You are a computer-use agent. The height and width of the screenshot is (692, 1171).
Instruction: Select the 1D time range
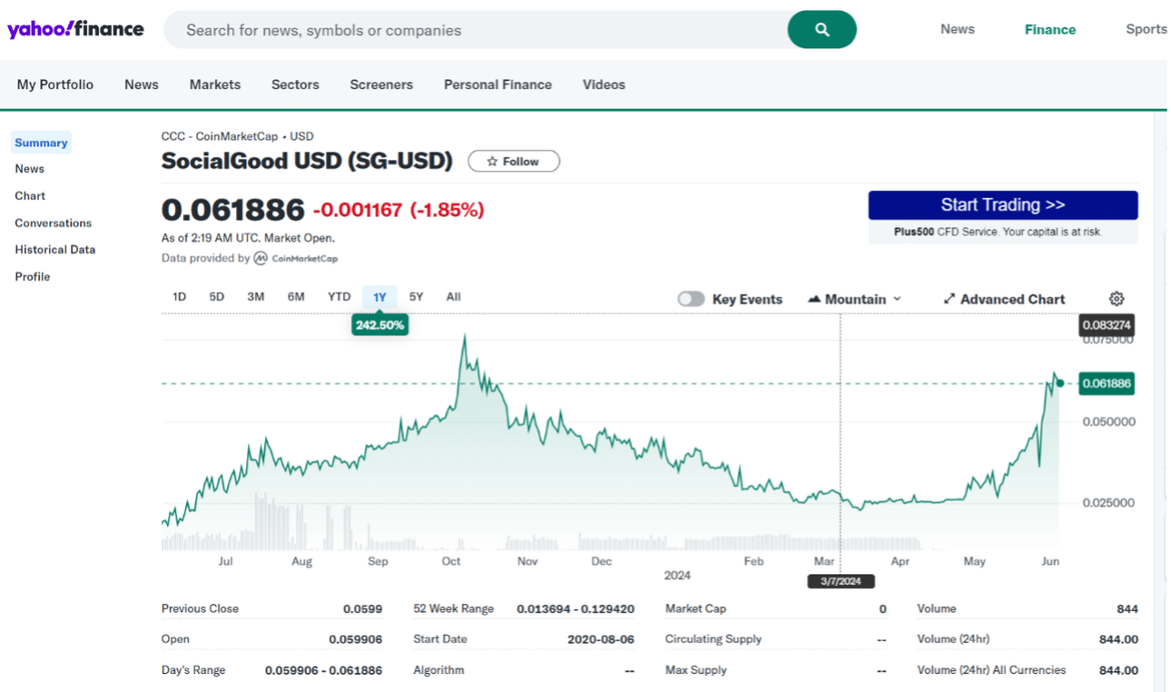(x=180, y=297)
